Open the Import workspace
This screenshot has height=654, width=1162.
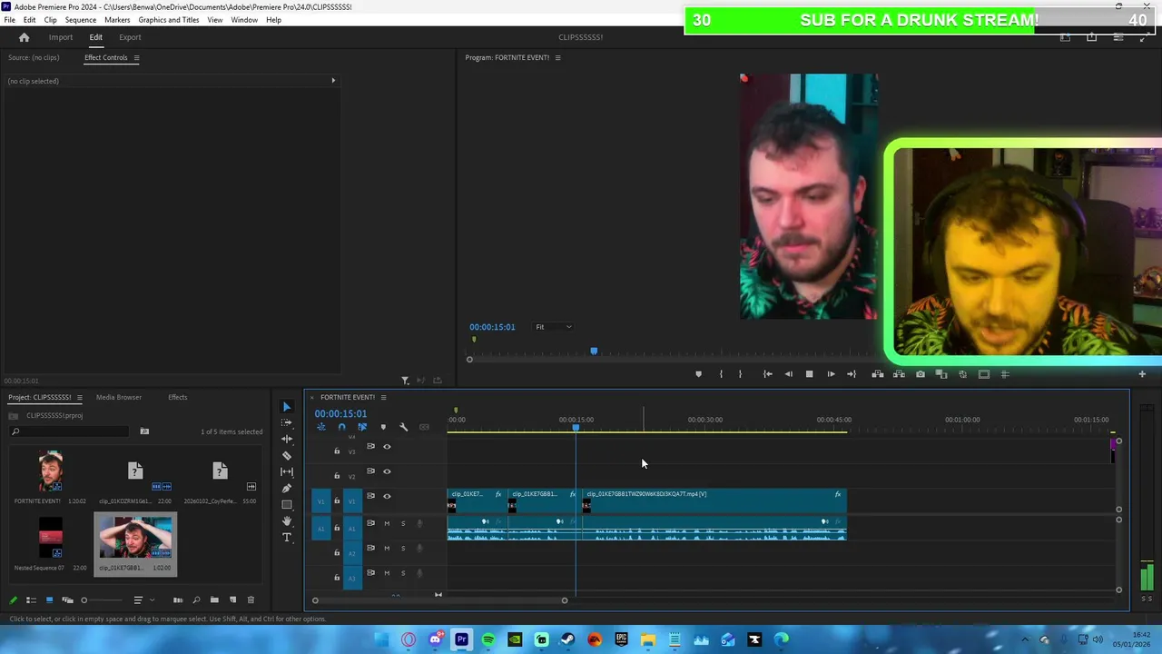click(61, 37)
